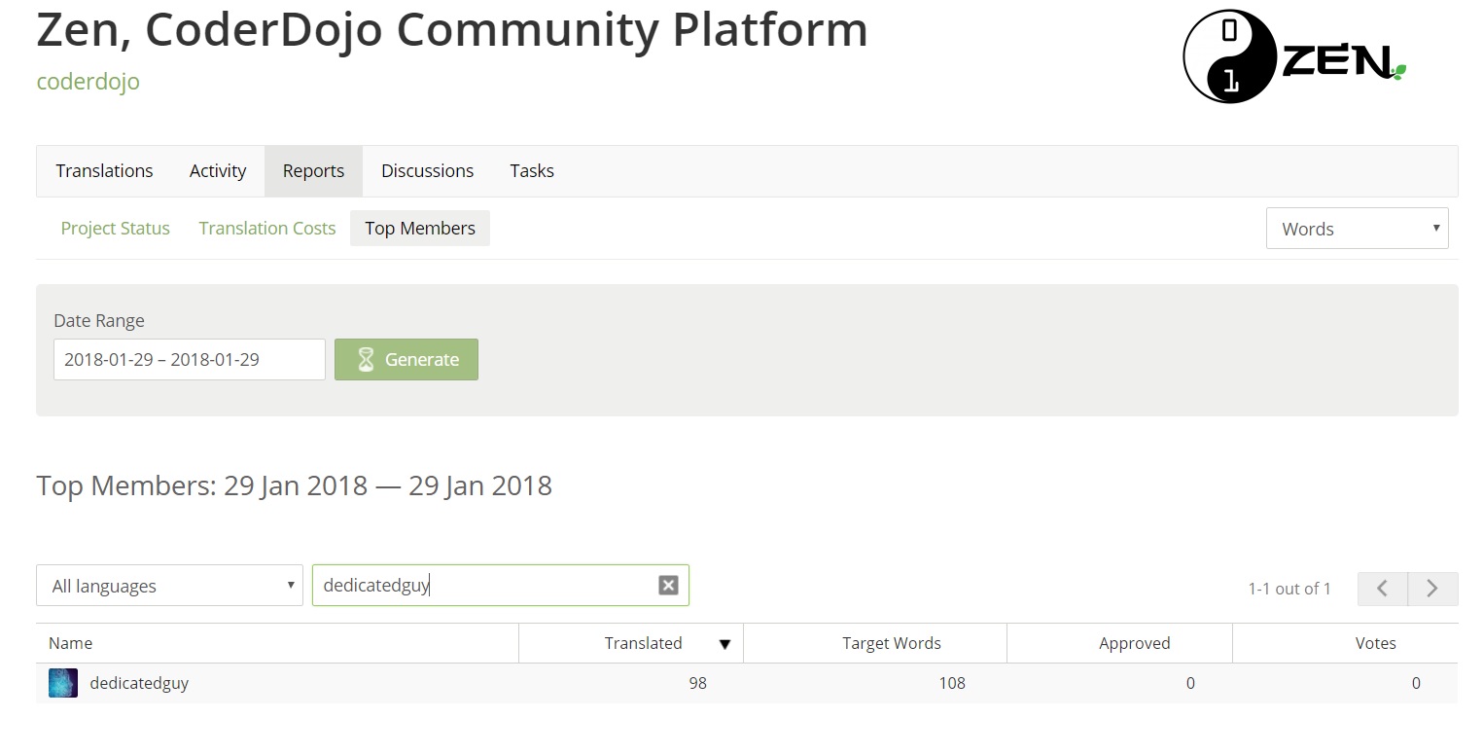
Task: Open the Words unit dropdown
Action: 1357,229
